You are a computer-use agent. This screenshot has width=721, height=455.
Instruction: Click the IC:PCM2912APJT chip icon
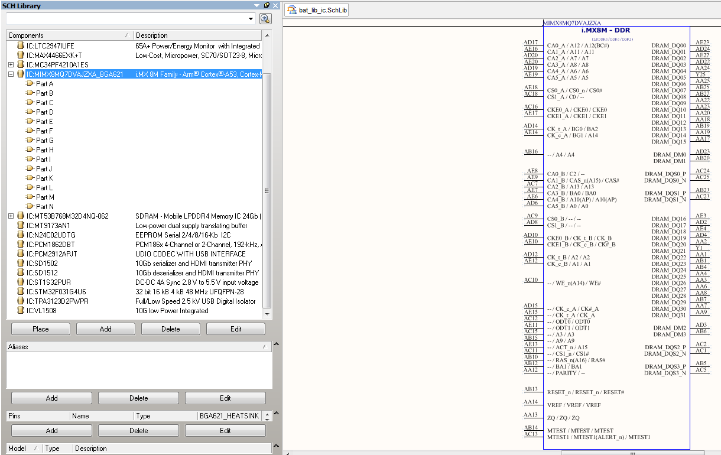pyautogui.click(x=21, y=254)
